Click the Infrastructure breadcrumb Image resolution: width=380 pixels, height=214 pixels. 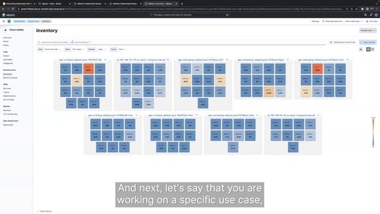pos(33,21)
